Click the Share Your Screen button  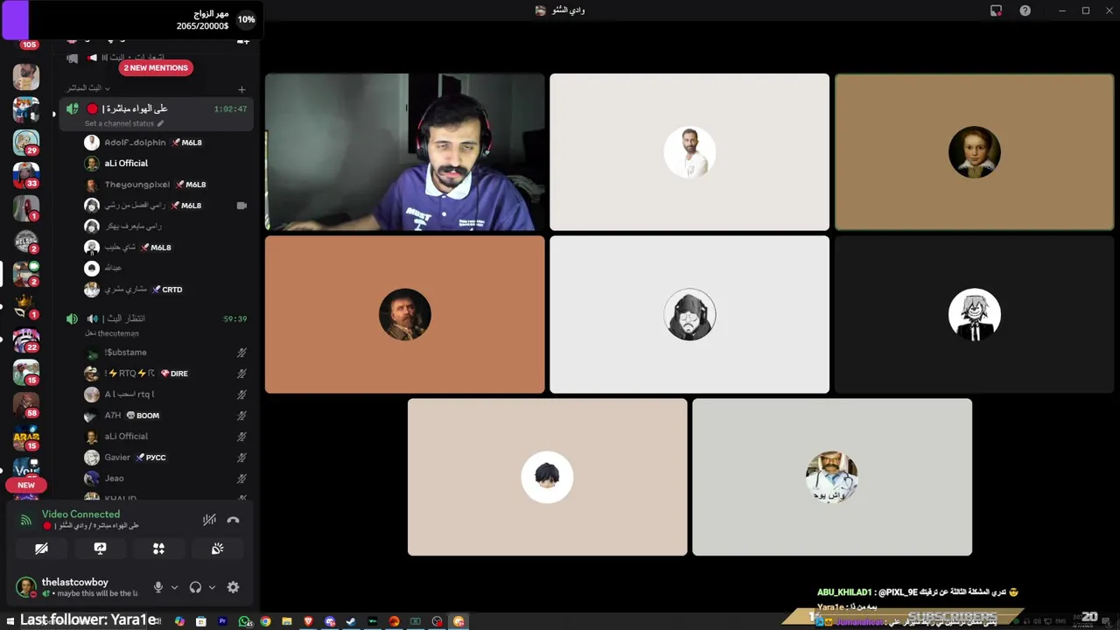(100, 549)
